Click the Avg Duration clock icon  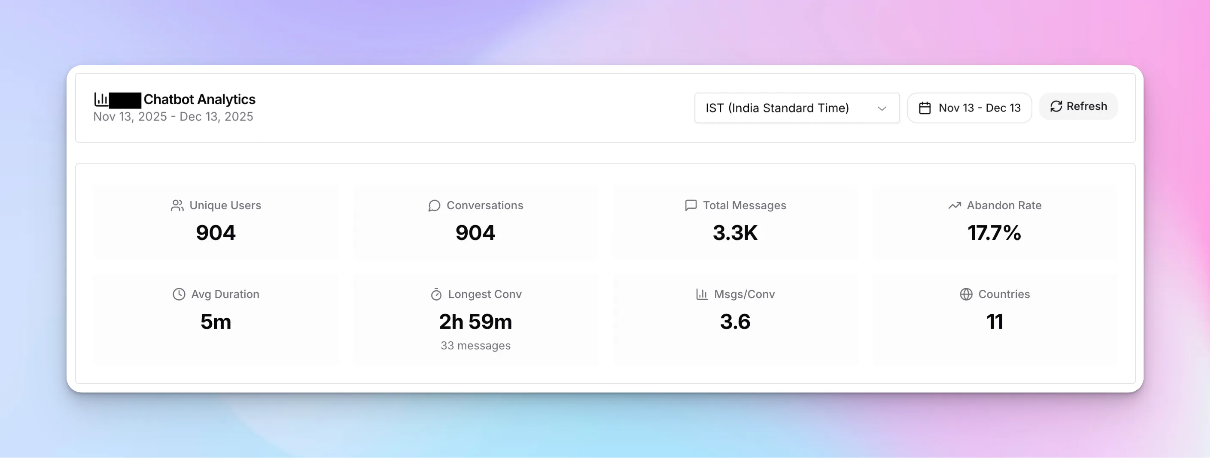(178, 294)
